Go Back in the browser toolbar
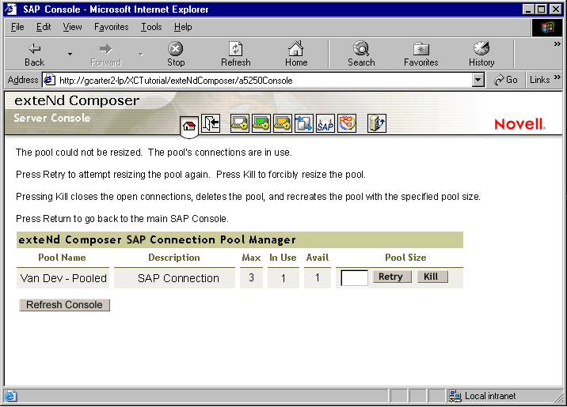This screenshot has height=407, width=567. click(x=34, y=54)
